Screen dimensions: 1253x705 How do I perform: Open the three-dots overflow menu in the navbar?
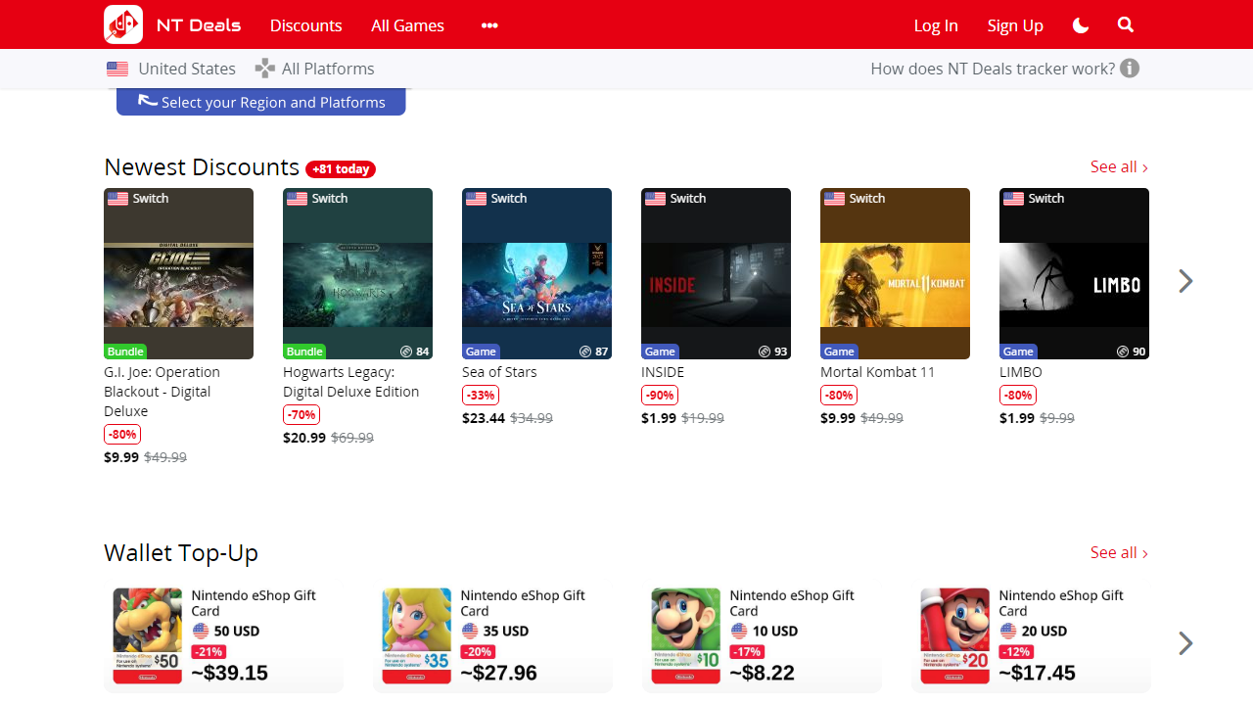488,25
